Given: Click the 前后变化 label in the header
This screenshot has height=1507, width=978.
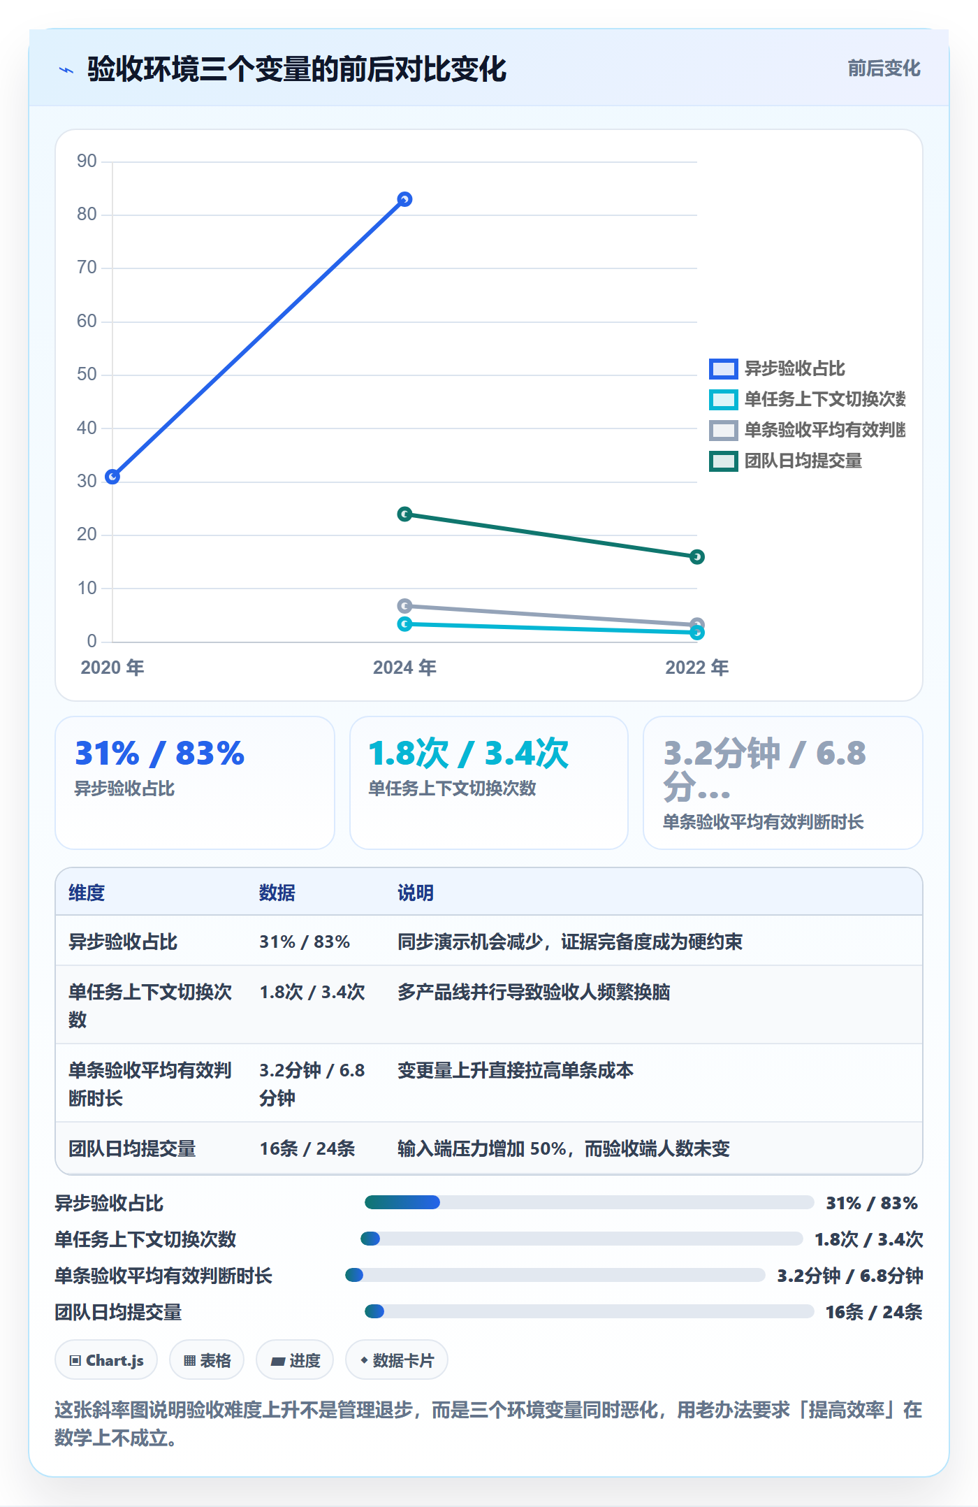Looking at the screenshot, I should [884, 68].
